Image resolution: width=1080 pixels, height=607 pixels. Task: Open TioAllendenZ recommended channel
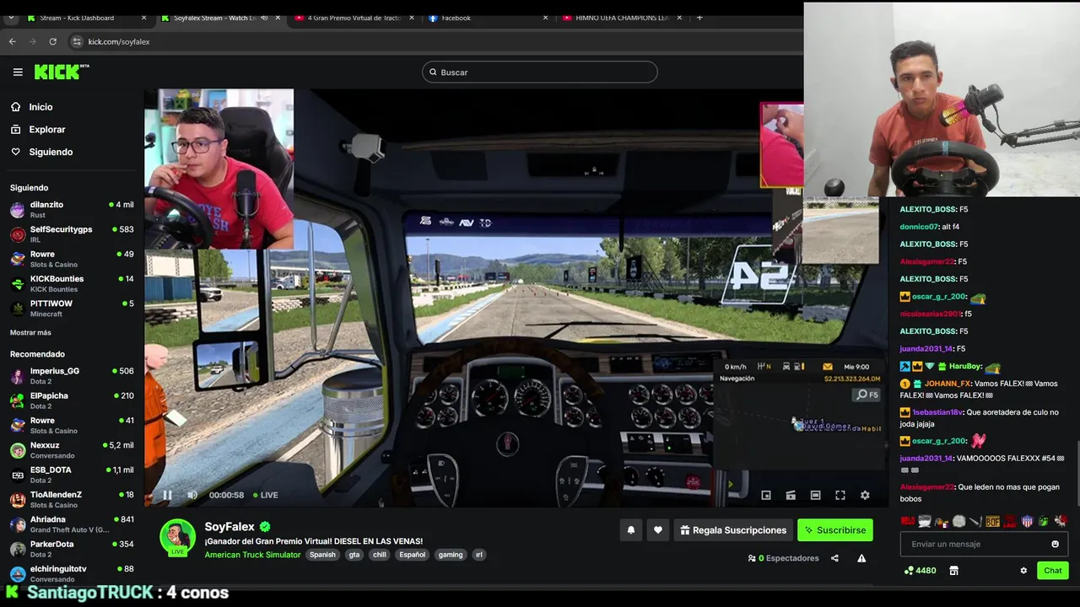pos(72,499)
